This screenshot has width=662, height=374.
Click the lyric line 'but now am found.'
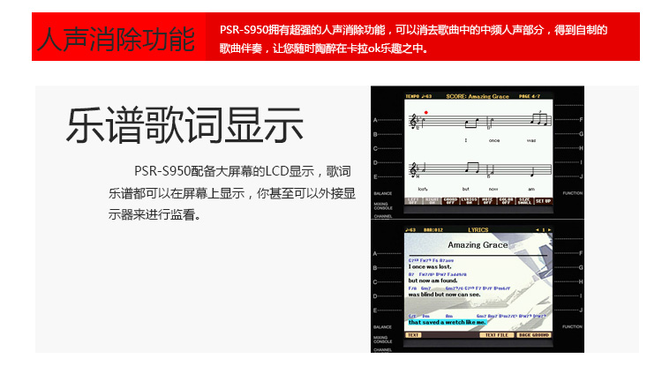433,280
